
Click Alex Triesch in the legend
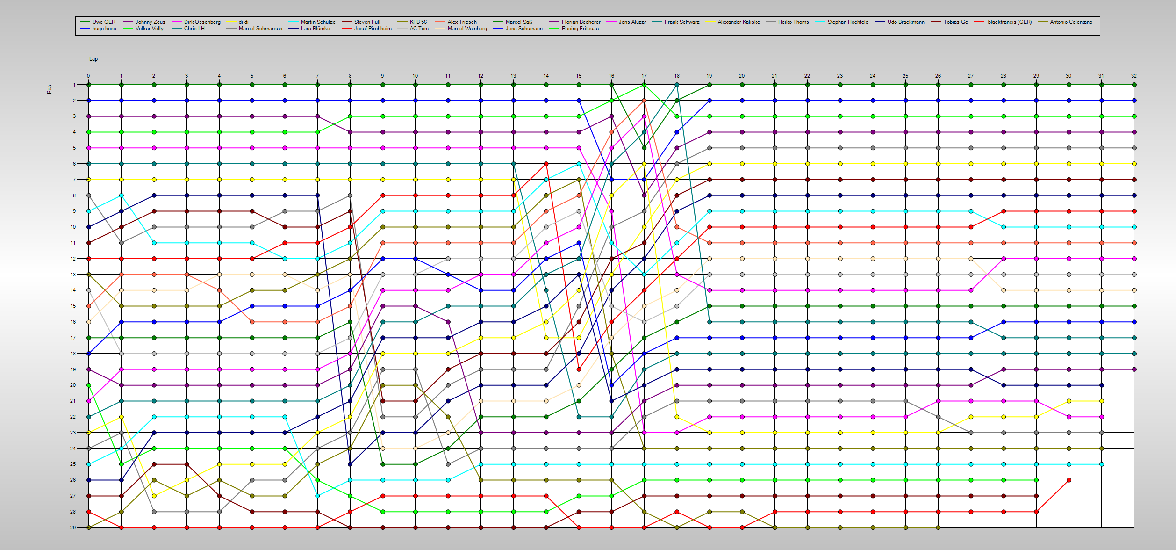pyautogui.click(x=456, y=22)
